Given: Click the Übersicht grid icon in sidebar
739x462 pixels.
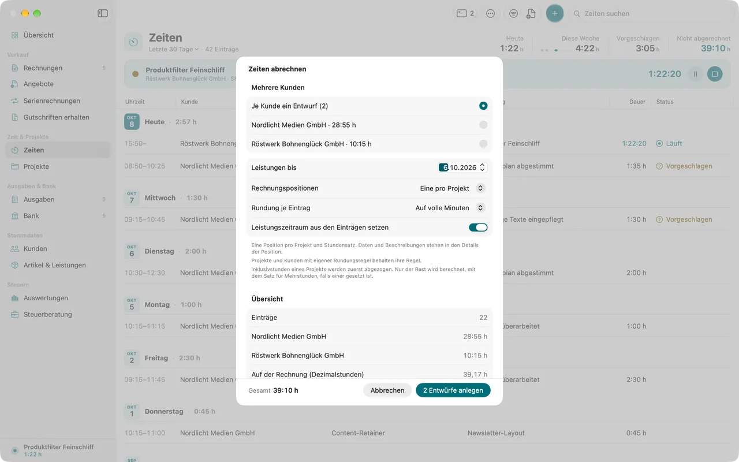Looking at the screenshot, I should tap(15, 35).
